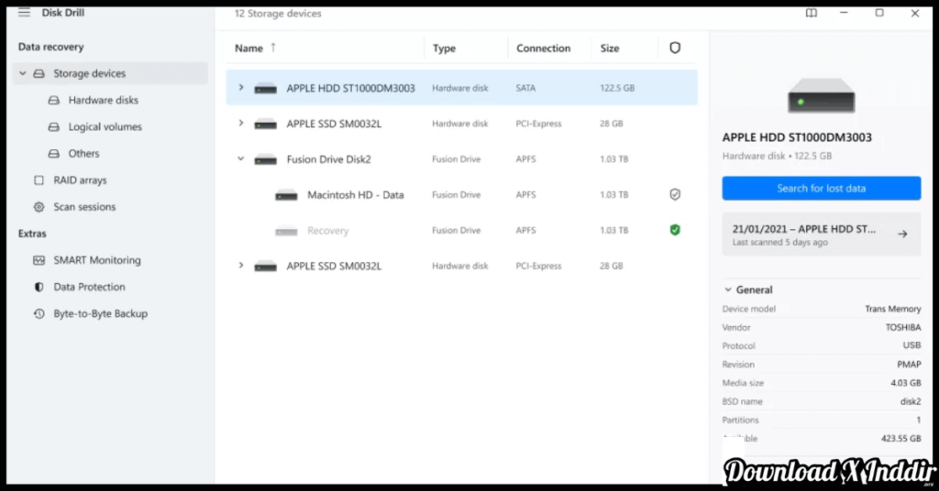Open the 21/01/2021 last scan session
Viewport: 939px width, 491px height.
tap(821, 235)
